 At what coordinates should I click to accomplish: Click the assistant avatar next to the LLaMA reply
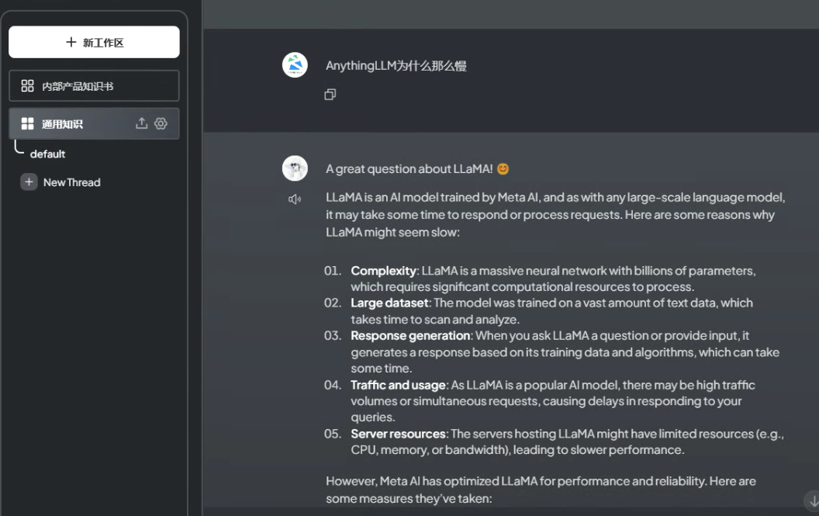tap(295, 168)
